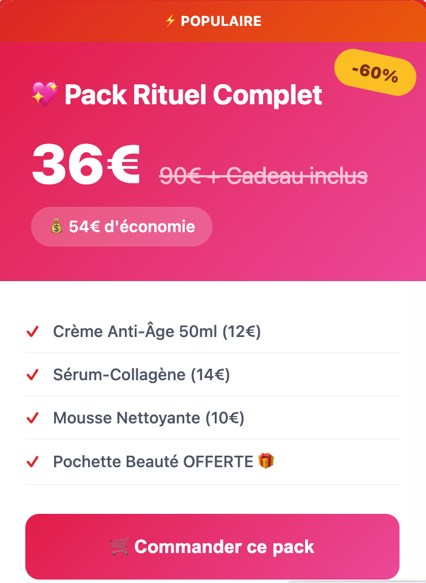Click the checkmark beside Sérum-Collagène
The width and height of the screenshot is (426, 583).
(x=33, y=375)
